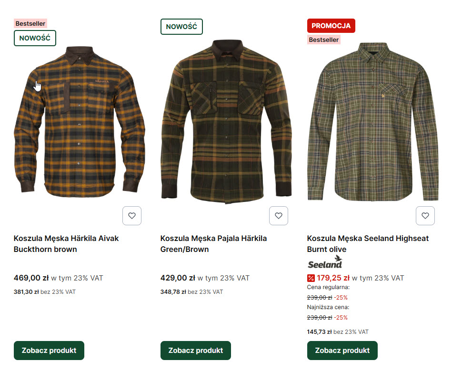Open Koszula Męska Seeland Highseat title link
The height and width of the screenshot is (371, 462).
tap(368, 244)
